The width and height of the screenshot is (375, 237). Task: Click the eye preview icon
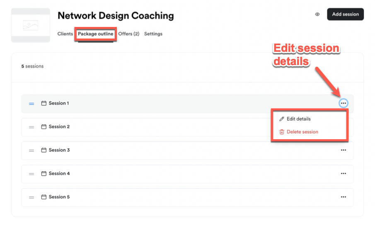tap(317, 14)
